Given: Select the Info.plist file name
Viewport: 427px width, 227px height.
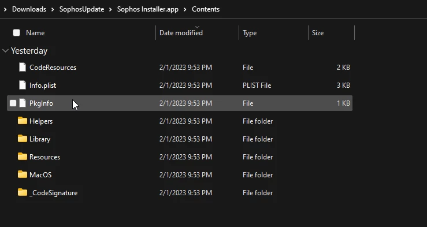Looking at the screenshot, I should (x=43, y=85).
